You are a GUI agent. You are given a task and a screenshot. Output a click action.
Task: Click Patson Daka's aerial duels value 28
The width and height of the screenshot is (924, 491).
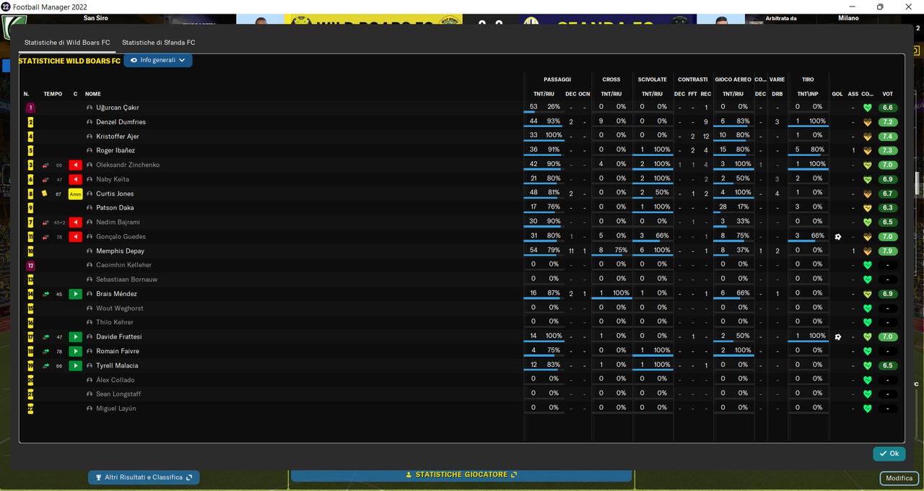click(x=723, y=207)
